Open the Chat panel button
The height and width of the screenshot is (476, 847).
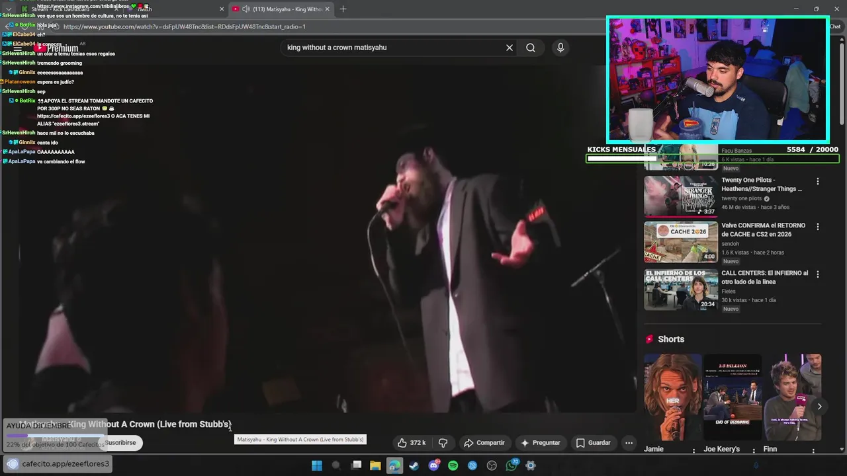point(835,27)
